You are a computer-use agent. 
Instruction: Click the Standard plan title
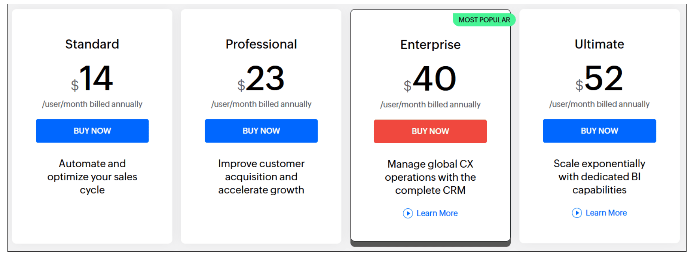[x=92, y=44]
